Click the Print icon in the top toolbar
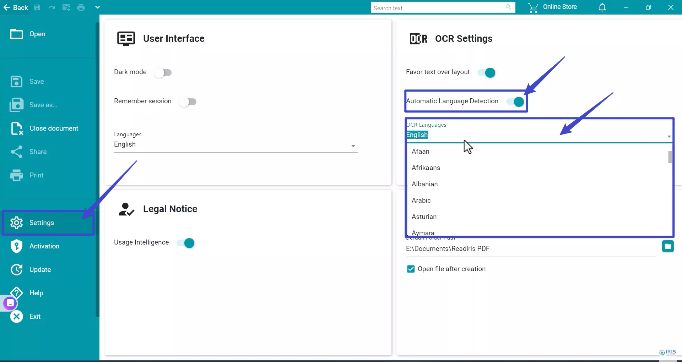This screenshot has height=362, width=682. 81,7
